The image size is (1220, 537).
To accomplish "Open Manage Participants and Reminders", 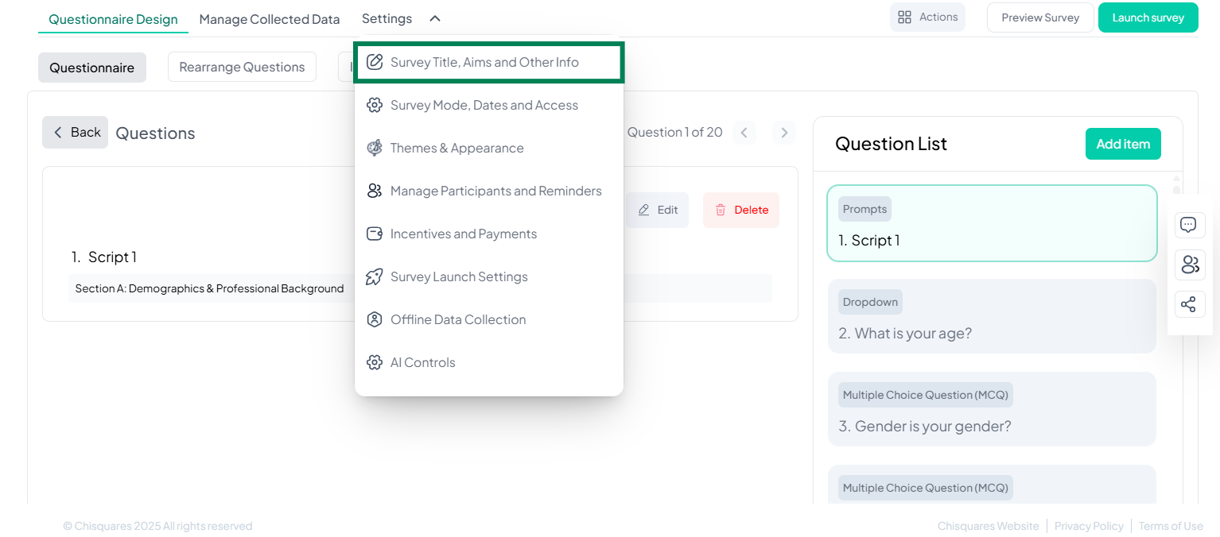I will tap(495, 191).
